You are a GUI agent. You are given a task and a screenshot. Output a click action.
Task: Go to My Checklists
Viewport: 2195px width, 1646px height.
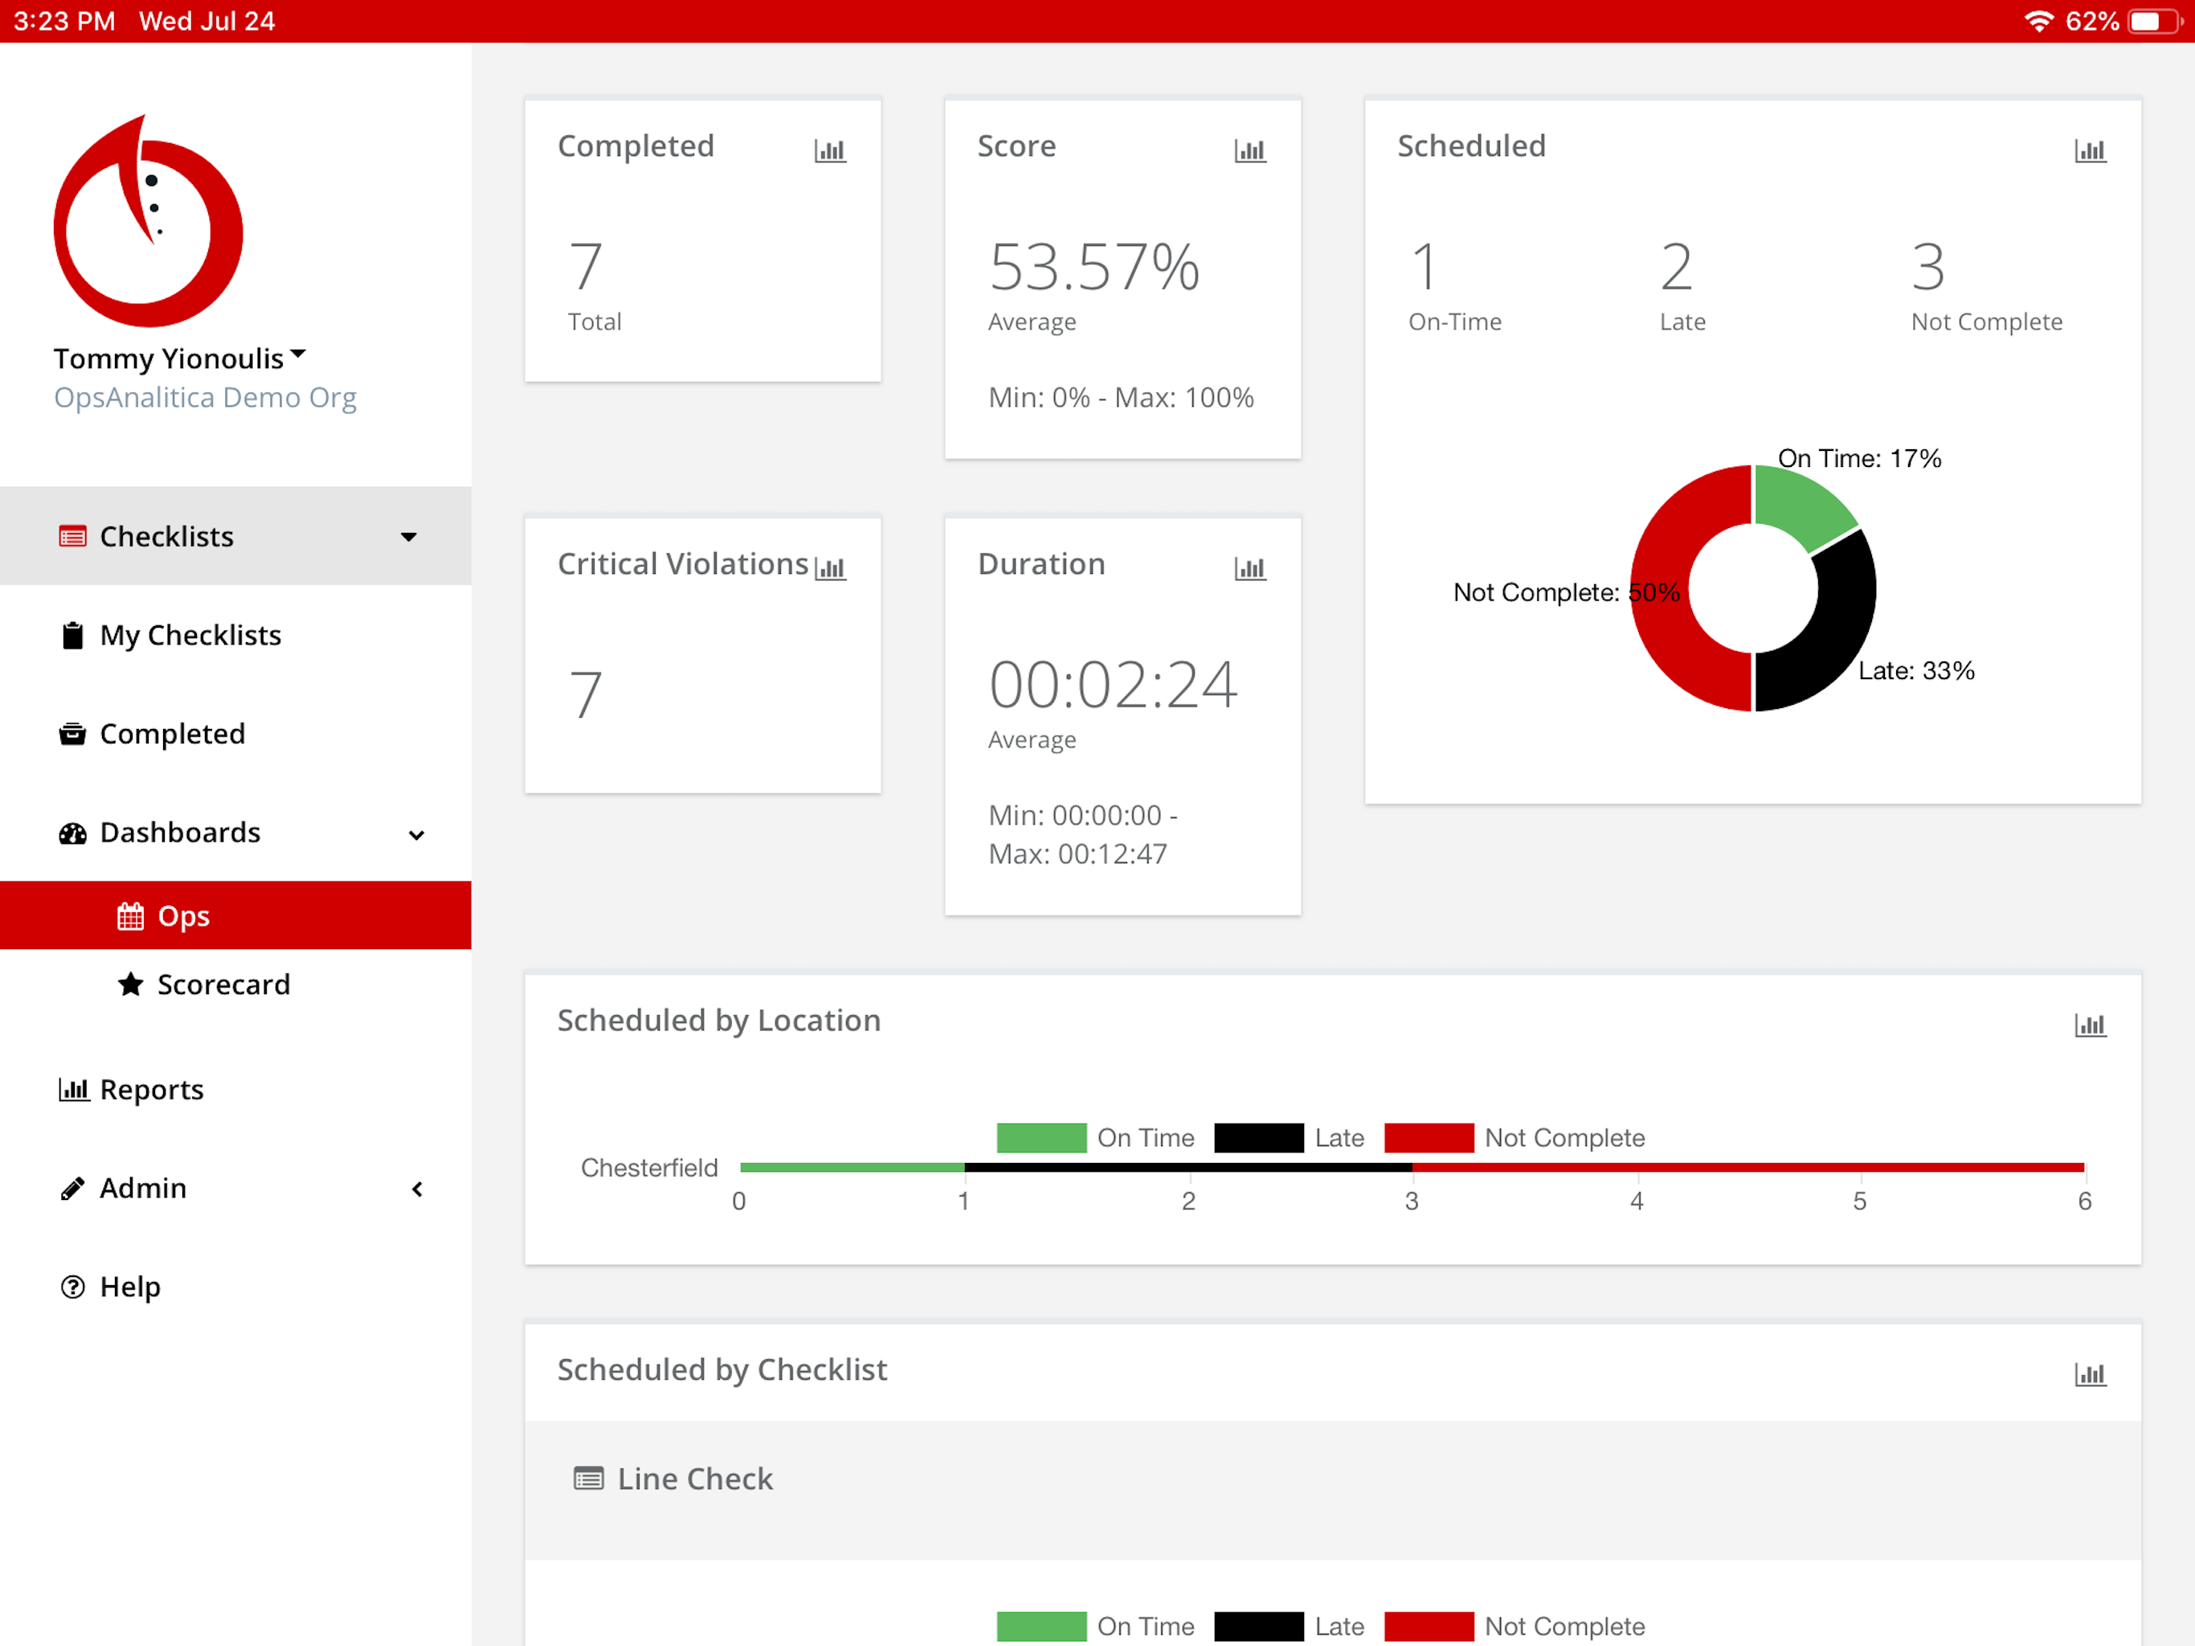tap(190, 636)
